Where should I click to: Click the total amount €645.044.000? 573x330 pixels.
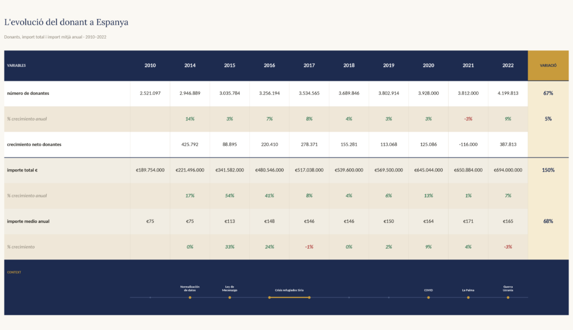pos(428,170)
